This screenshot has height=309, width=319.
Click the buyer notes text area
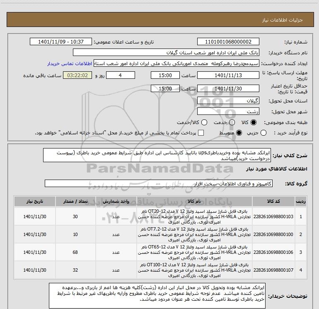(157, 295)
